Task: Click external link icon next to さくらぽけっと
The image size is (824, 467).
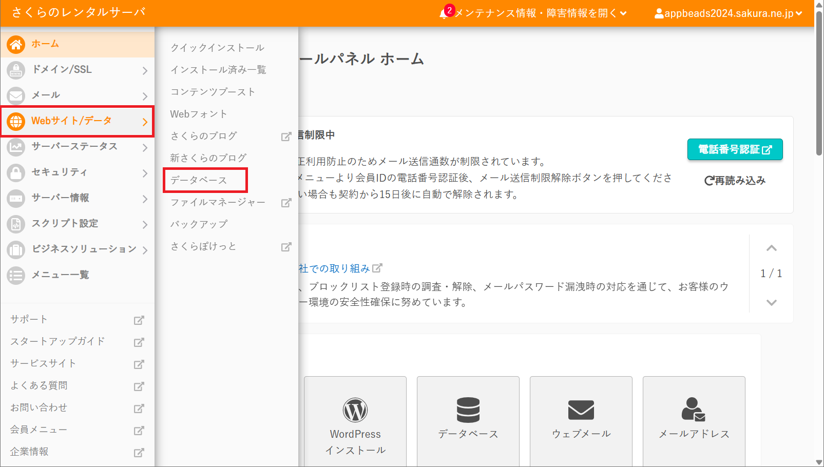Action: (x=286, y=247)
